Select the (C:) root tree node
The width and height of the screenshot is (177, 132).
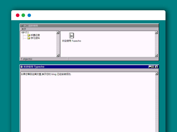pos(27,32)
